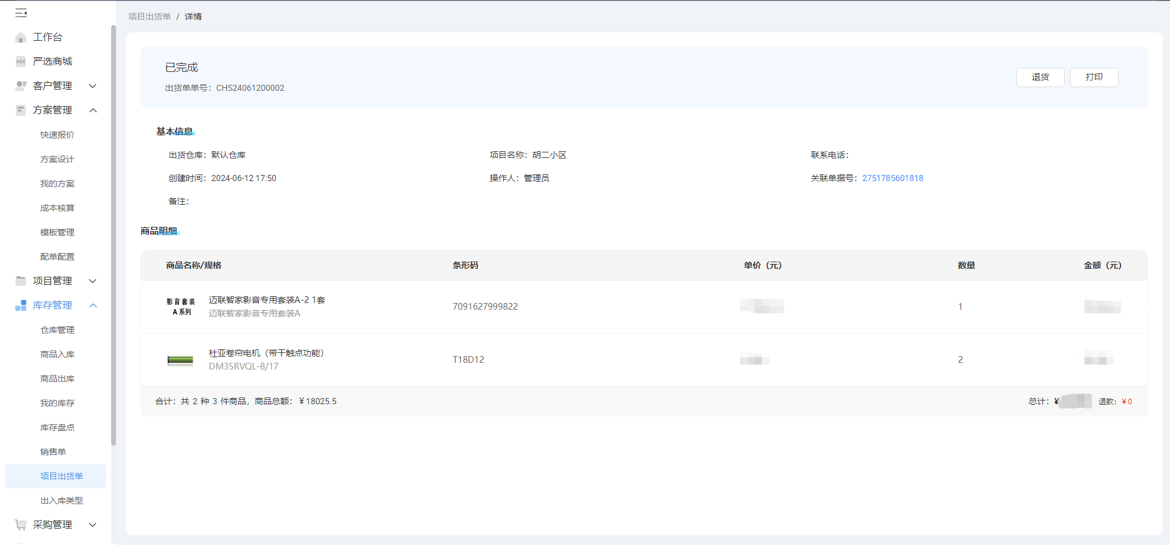Click the 采购管理 cart icon
This screenshot has height=545, width=1170.
21,525
